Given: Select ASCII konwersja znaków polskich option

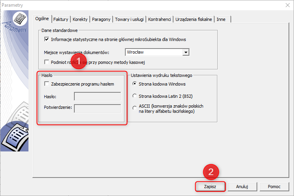Looking at the screenshot, I should pos(135,108).
